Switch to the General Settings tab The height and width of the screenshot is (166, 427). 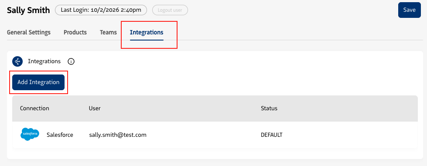(x=29, y=32)
